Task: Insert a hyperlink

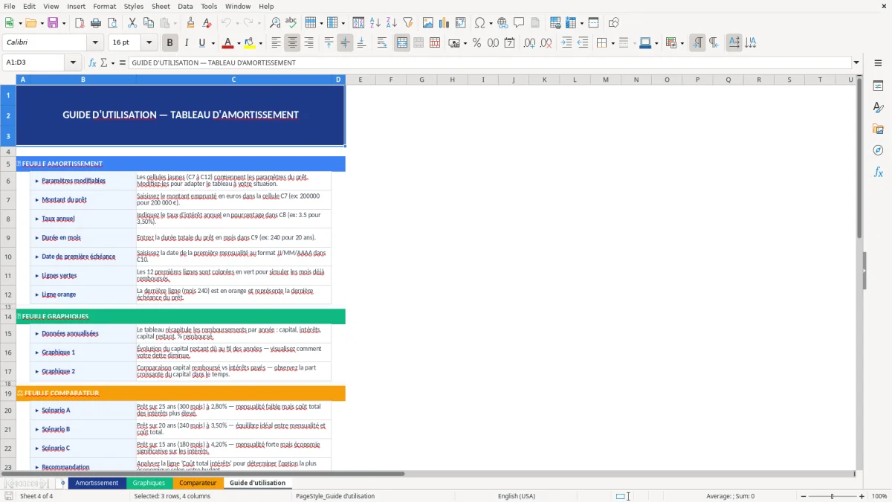Action: [x=502, y=22]
